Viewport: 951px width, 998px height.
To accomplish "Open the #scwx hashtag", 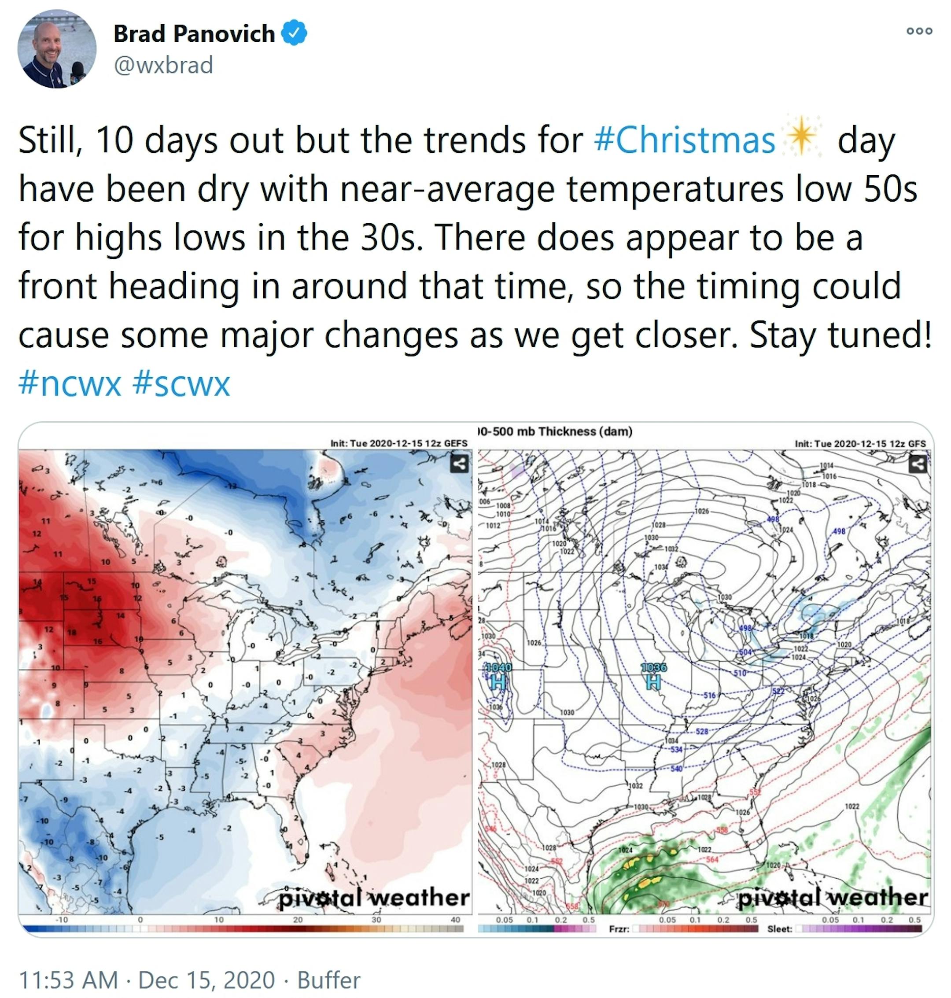I will pos(181,384).
